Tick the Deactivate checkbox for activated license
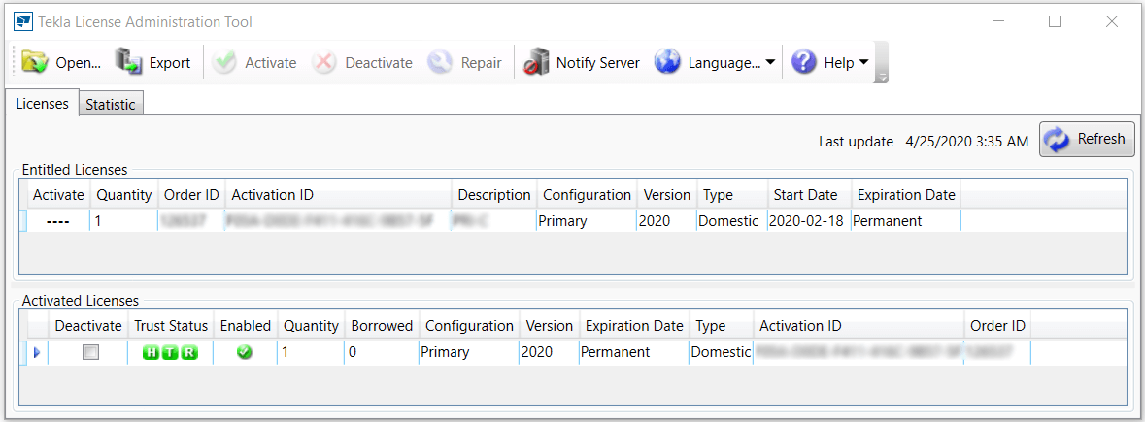This screenshot has height=422, width=1145. 91,353
